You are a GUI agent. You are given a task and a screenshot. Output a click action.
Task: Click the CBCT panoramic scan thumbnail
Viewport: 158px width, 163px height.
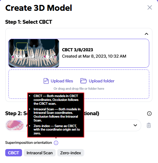point(34,53)
